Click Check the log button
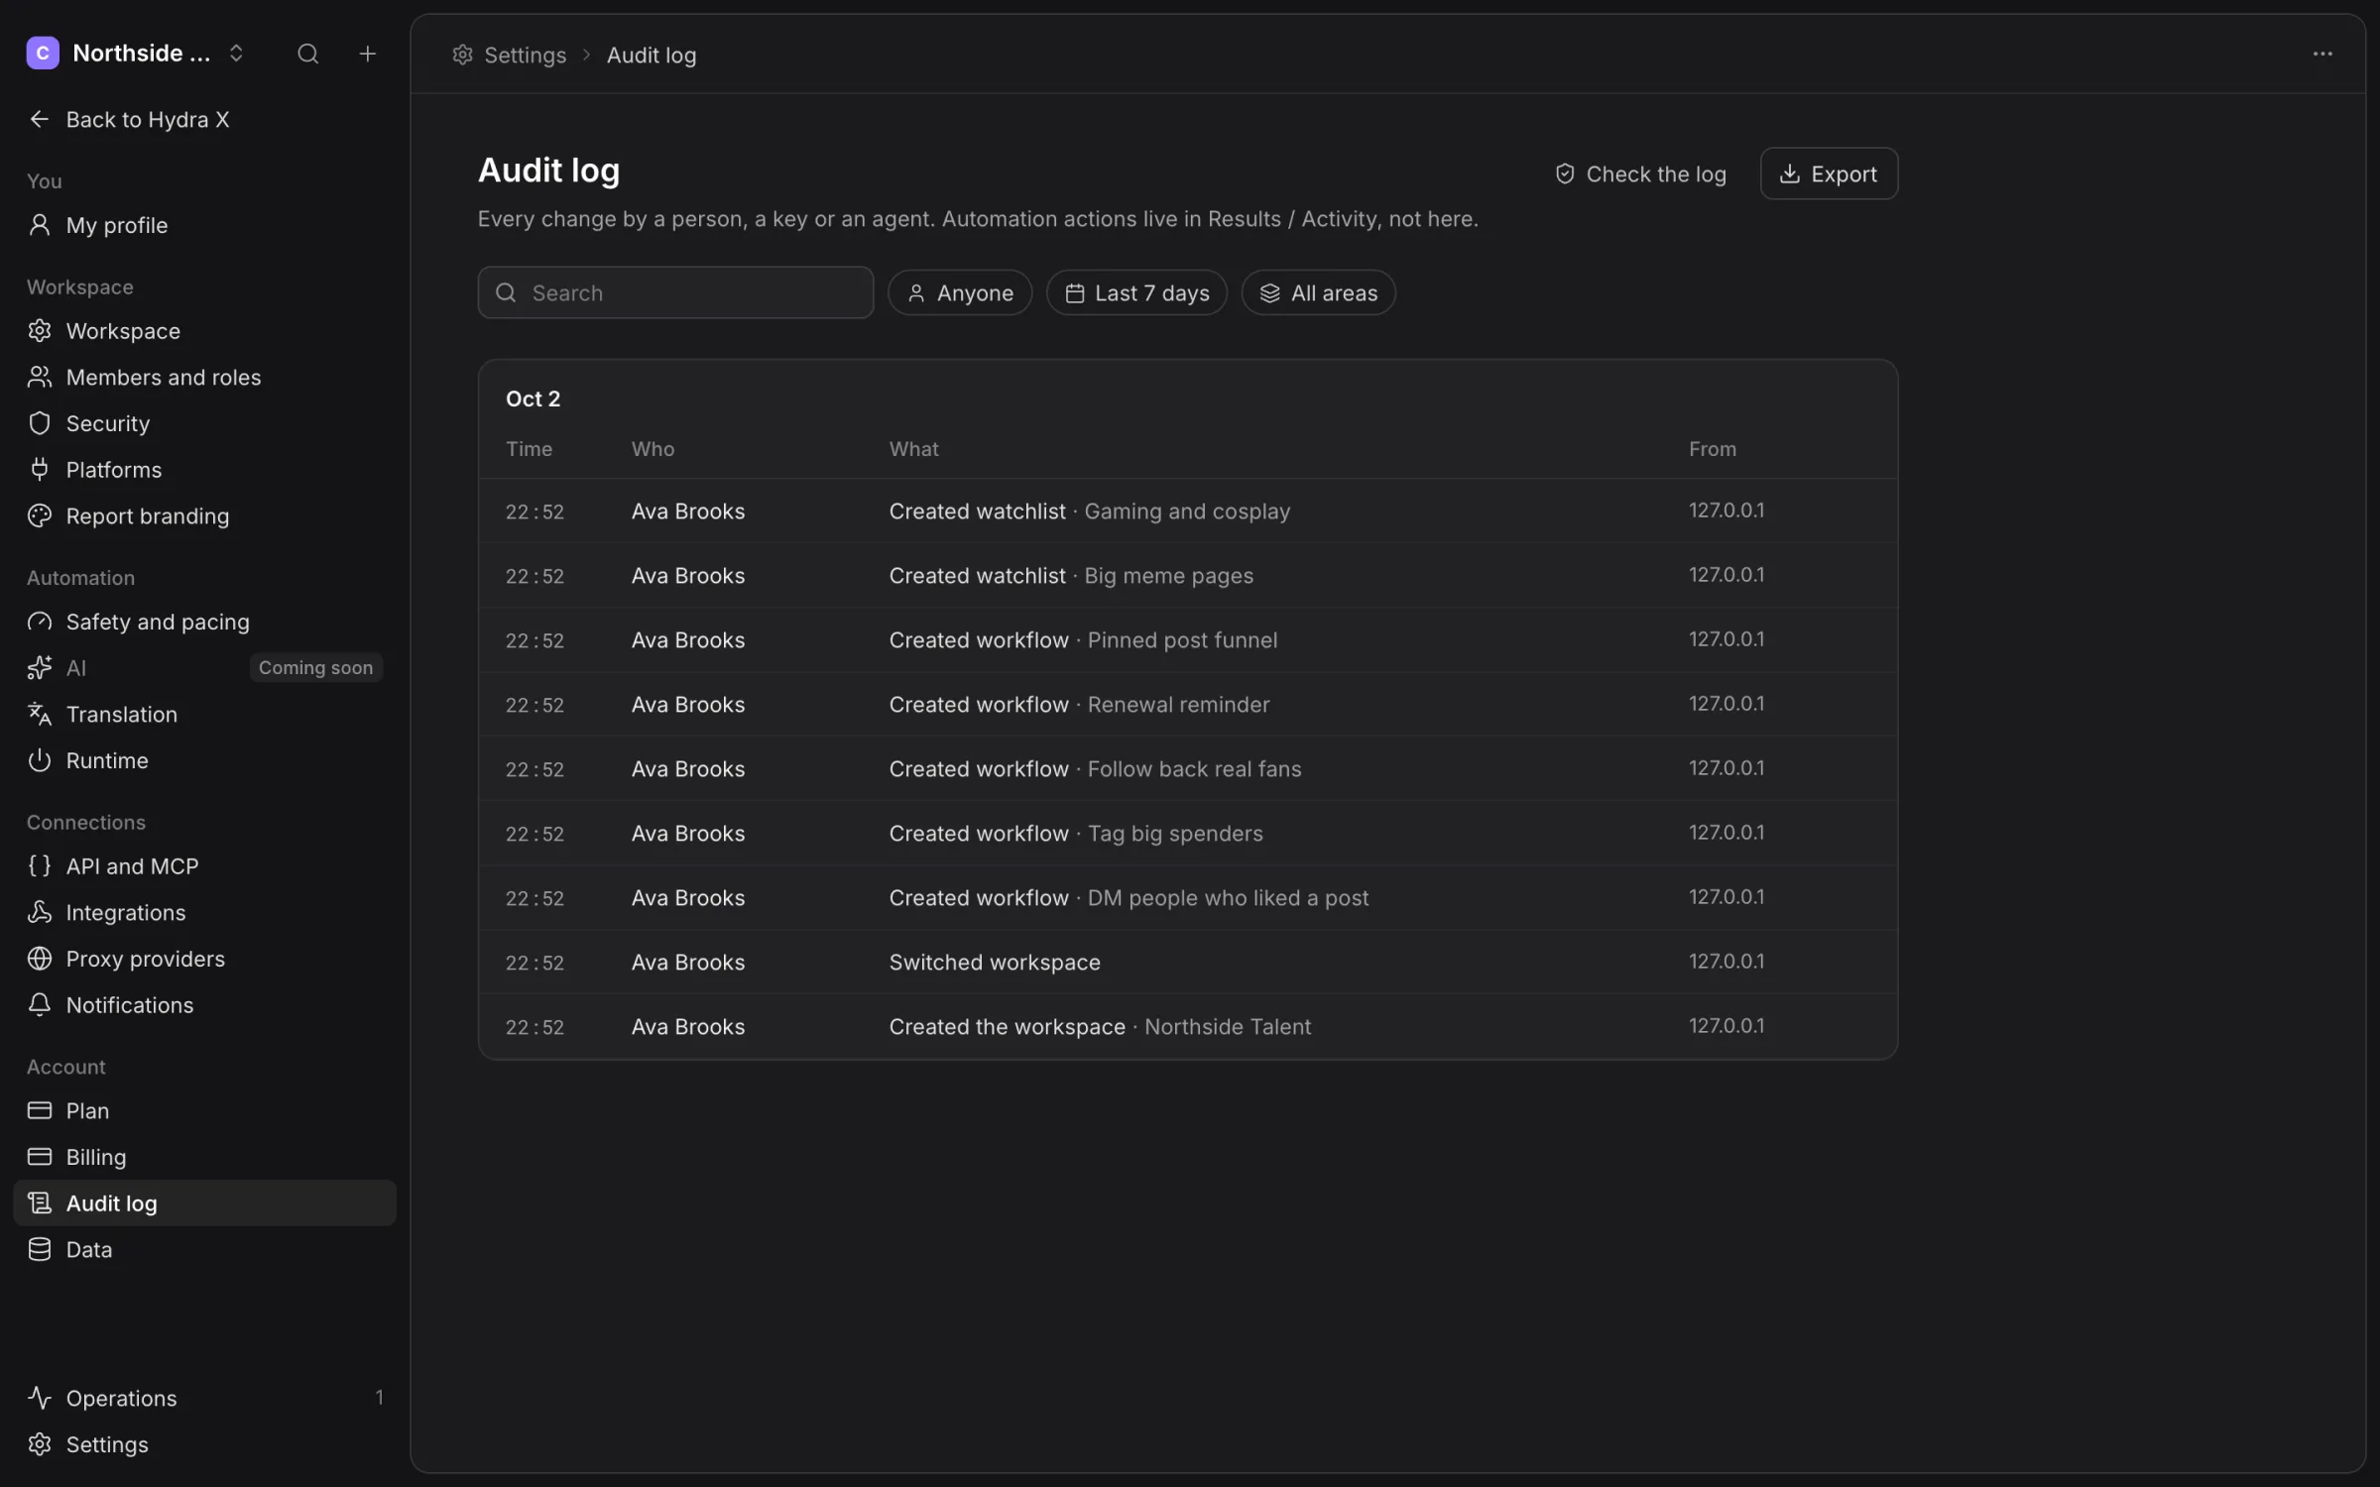This screenshot has width=2380, height=1487. (x=1640, y=173)
